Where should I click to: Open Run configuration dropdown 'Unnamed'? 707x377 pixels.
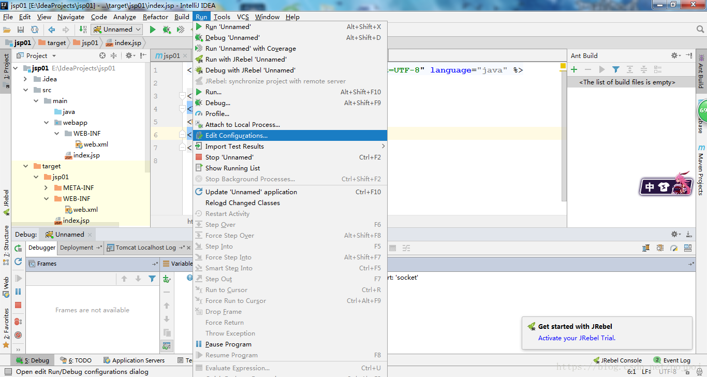[x=117, y=30]
